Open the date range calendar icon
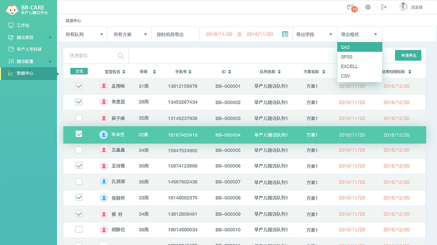 (x=285, y=34)
